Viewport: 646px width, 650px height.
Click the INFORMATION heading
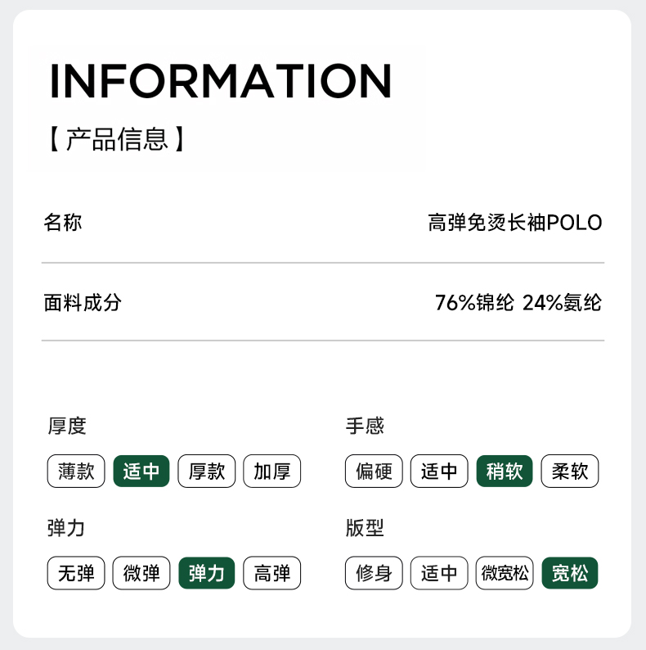221,80
